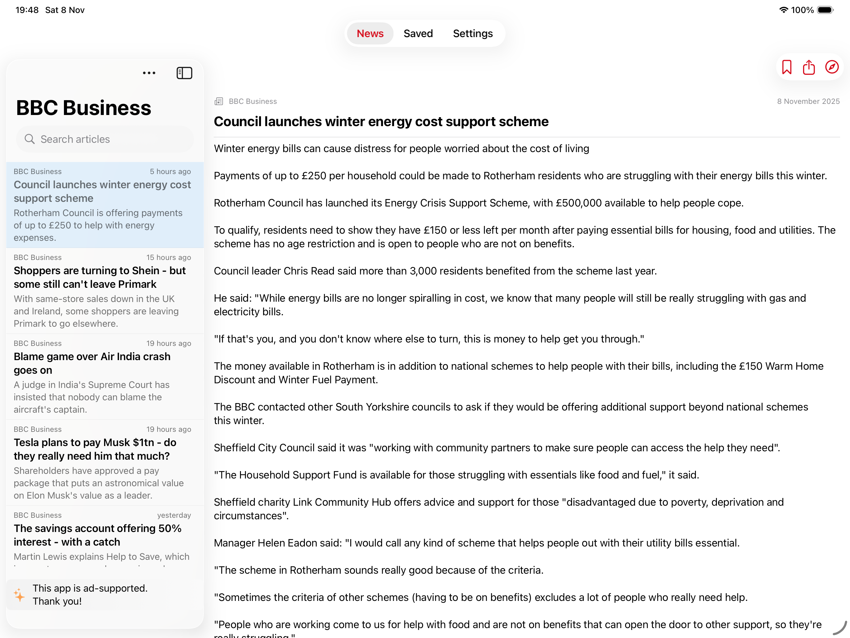Check the battery status icon
The width and height of the screenshot is (850, 638).
point(825,10)
